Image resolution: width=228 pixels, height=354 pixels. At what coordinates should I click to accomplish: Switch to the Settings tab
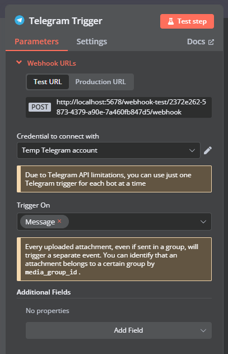click(x=91, y=42)
